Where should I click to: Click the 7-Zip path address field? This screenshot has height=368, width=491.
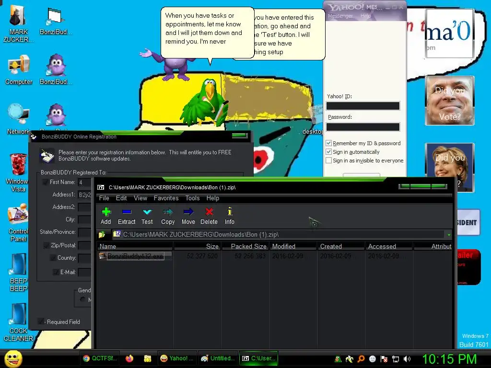[x=278, y=234]
